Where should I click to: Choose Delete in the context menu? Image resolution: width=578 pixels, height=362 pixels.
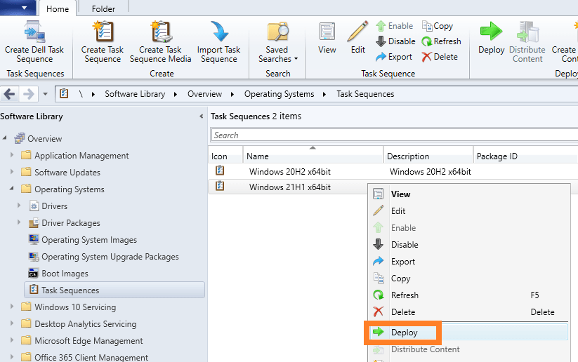pyautogui.click(x=469, y=312)
